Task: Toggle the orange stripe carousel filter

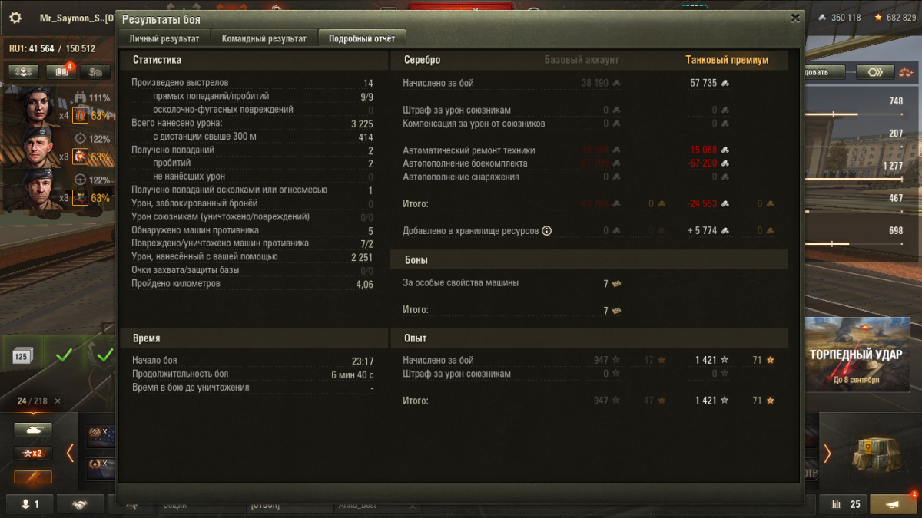Action: [33, 477]
